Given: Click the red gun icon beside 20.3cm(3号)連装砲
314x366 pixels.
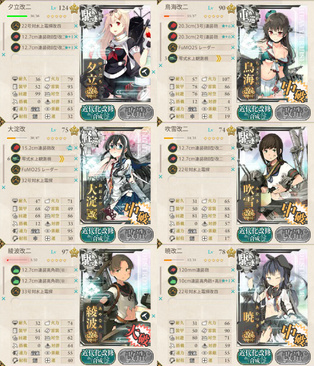Looking at the screenshot, I should tap(173, 26).
